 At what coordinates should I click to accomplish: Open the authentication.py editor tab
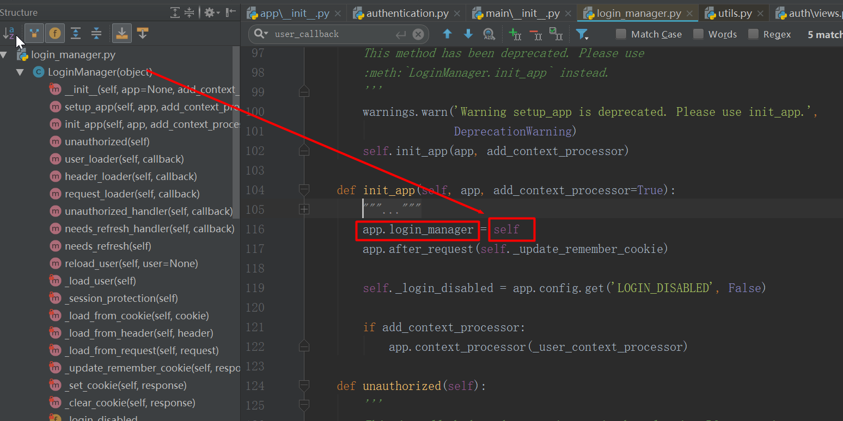click(x=407, y=12)
